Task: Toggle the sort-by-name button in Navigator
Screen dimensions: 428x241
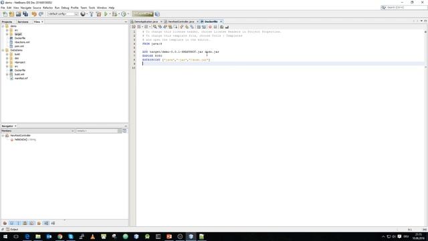Action: pyautogui.click(x=53, y=223)
